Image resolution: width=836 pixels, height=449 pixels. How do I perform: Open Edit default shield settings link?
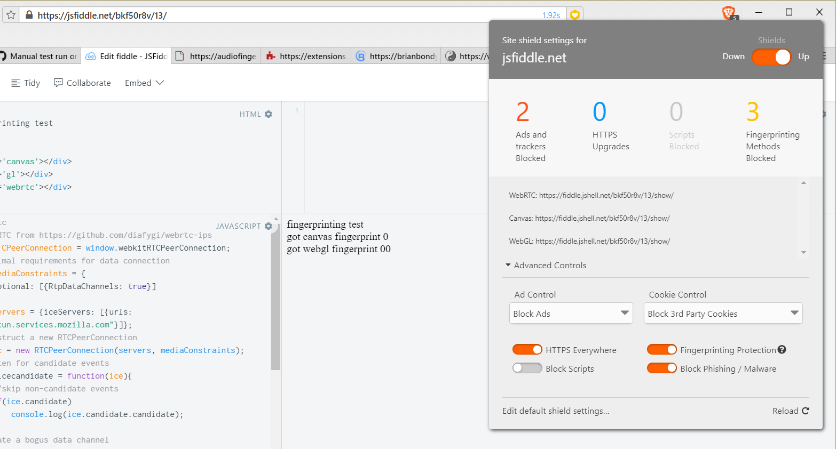click(556, 411)
